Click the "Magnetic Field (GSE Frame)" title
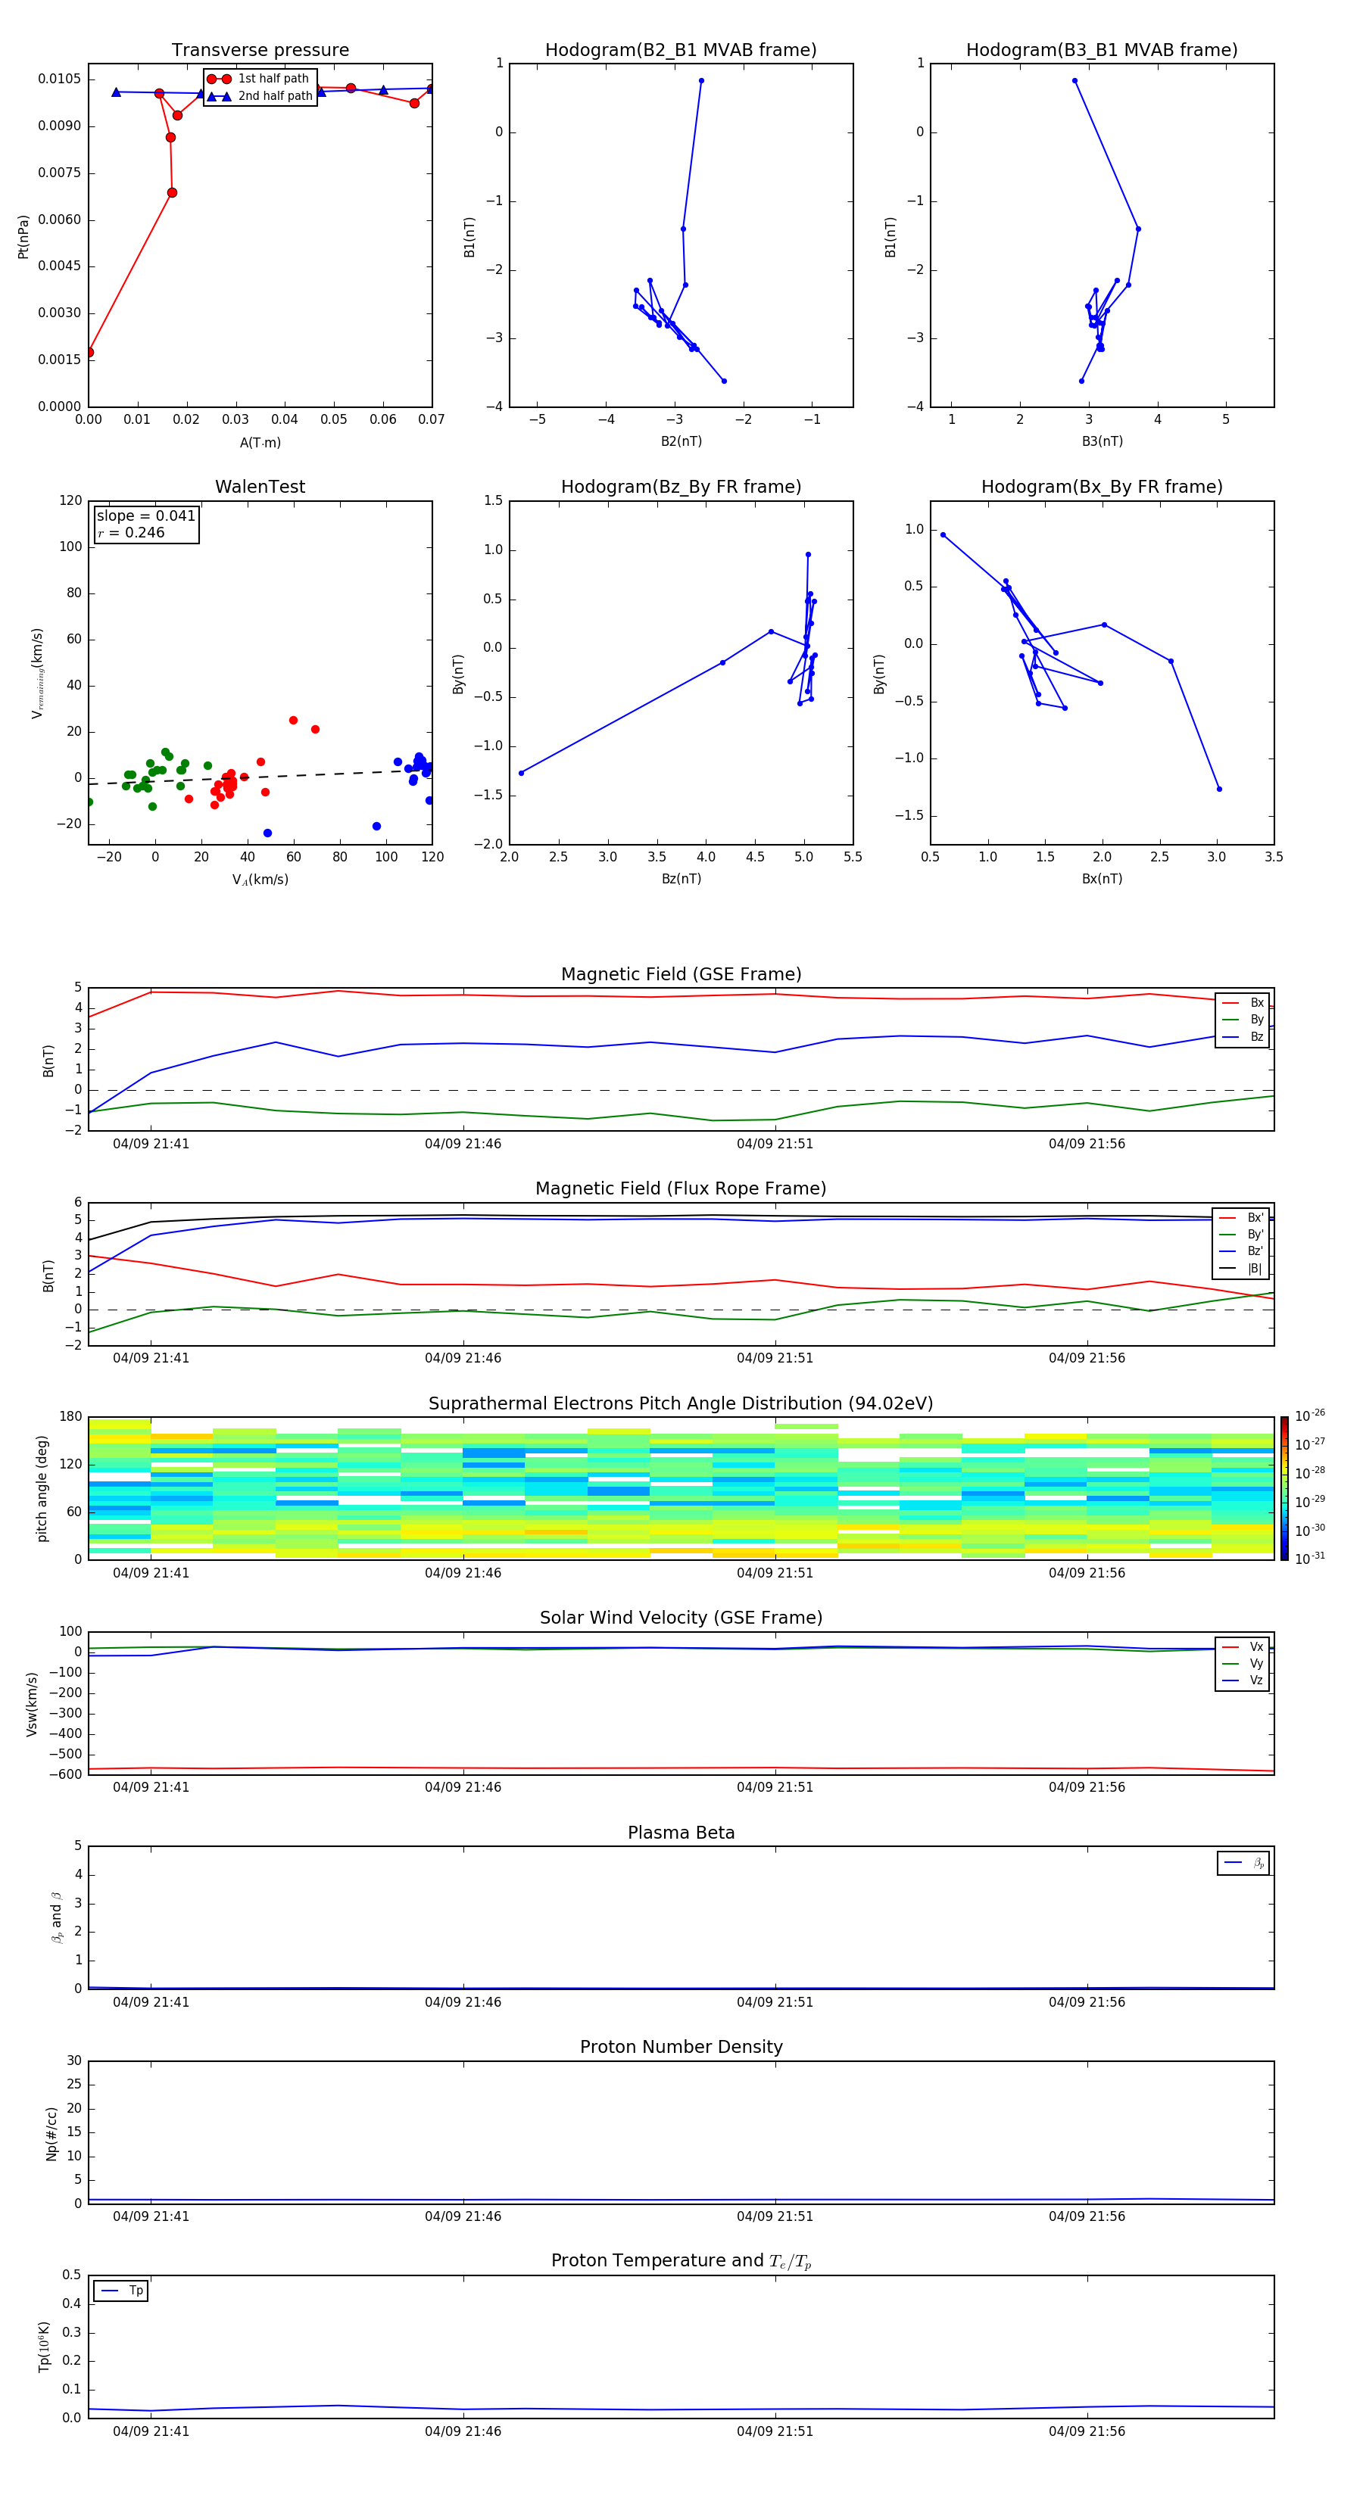The width and height of the screenshot is (1363, 2498). [681, 974]
